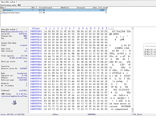Click the Unpartitioned space file icon
This screenshot has width=156, height=116.
click(1, 13)
